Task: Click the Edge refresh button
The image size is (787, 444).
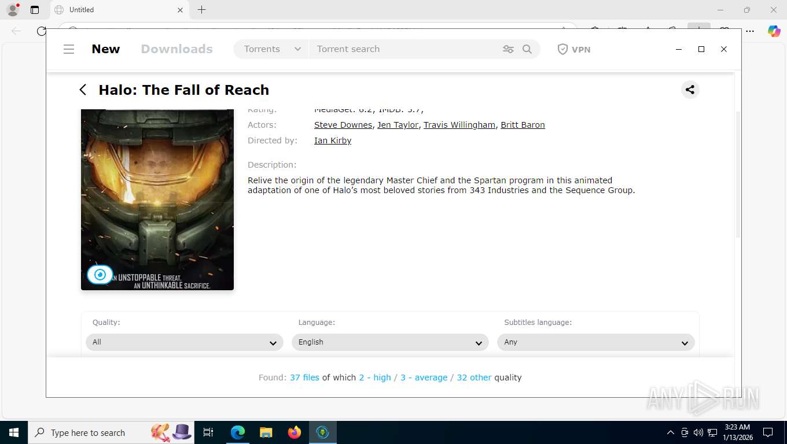Action: 41,31
